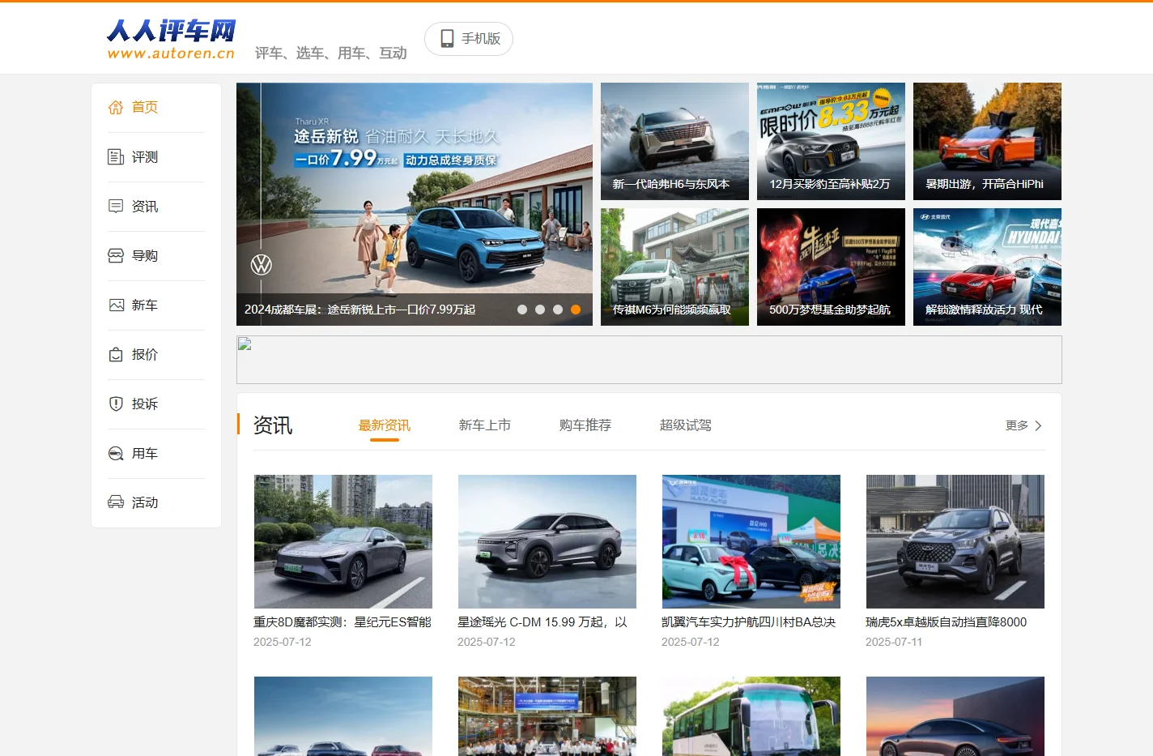Viewport: 1153px width, 756px height.
Task: Open the 暑期出游，开高合HiPhi thumbnail
Action: 987,141
